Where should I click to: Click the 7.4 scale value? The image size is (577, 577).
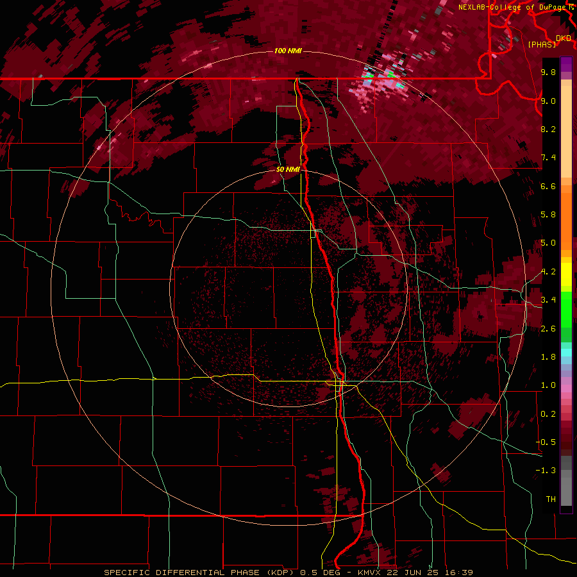548,158
